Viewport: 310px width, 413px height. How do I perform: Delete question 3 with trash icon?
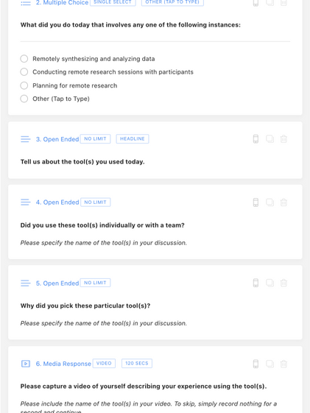283,139
